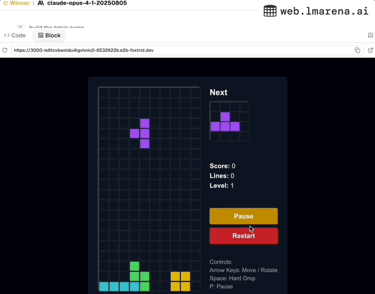Switch to the Block tab
The height and width of the screenshot is (294, 375).
[x=49, y=35]
